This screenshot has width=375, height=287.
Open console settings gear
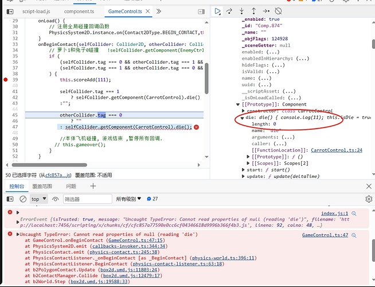pos(369,199)
